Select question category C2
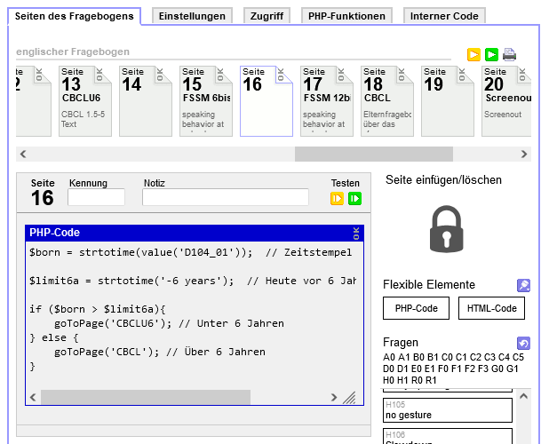The image size is (549, 444). coord(475,357)
